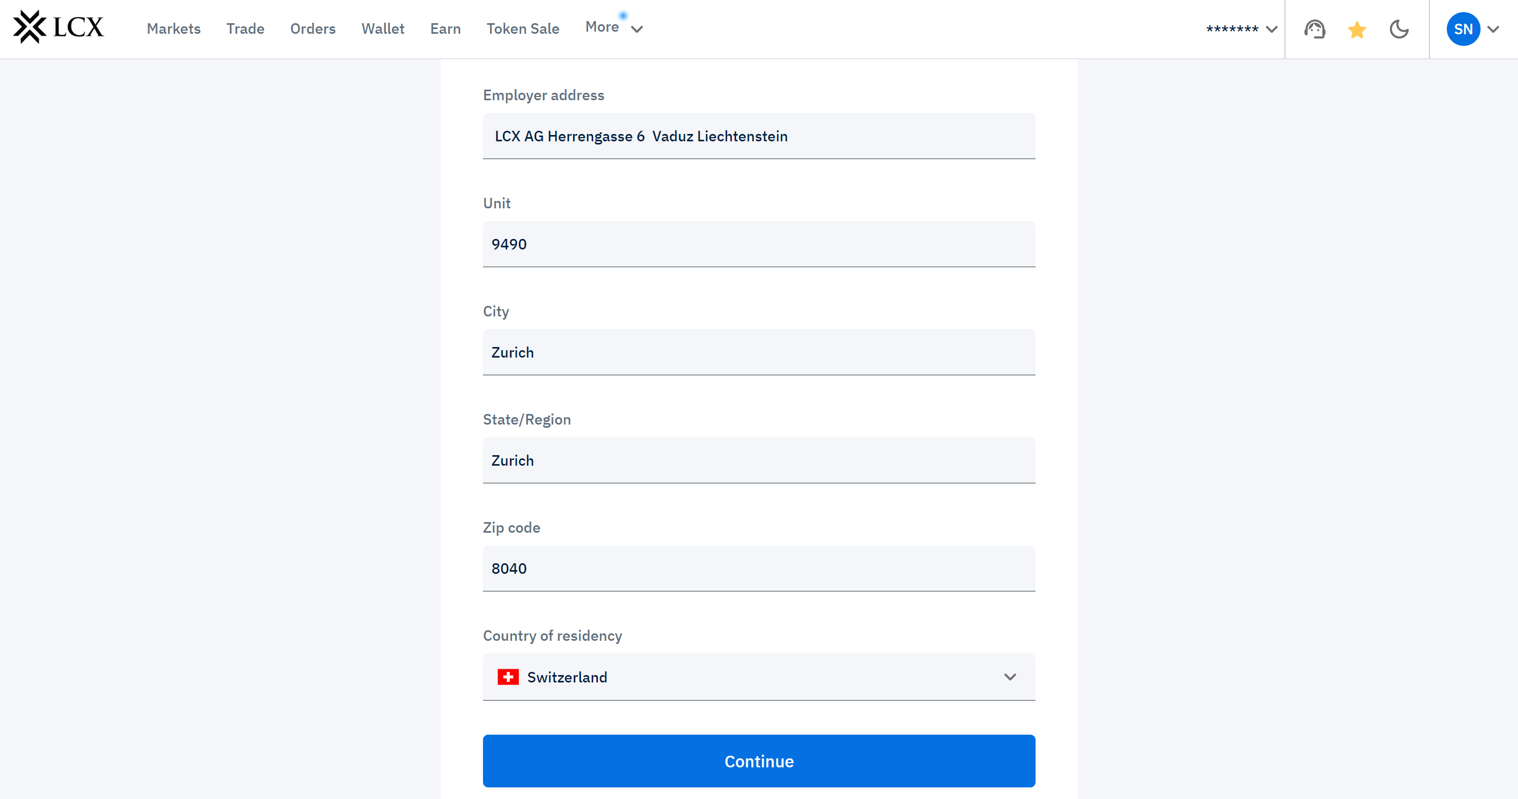Focus the Unit input field
This screenshot has width=1518, height=799.
pyautogui.click(x=758, y=244)
